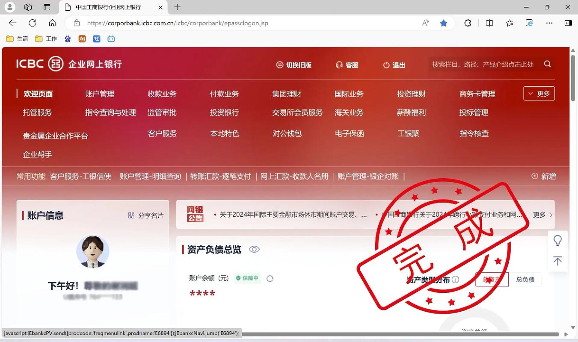Switch to the old version 切换旧版
Image resolution: width=578 pixels, height=342 pixels.
point(294,65)
